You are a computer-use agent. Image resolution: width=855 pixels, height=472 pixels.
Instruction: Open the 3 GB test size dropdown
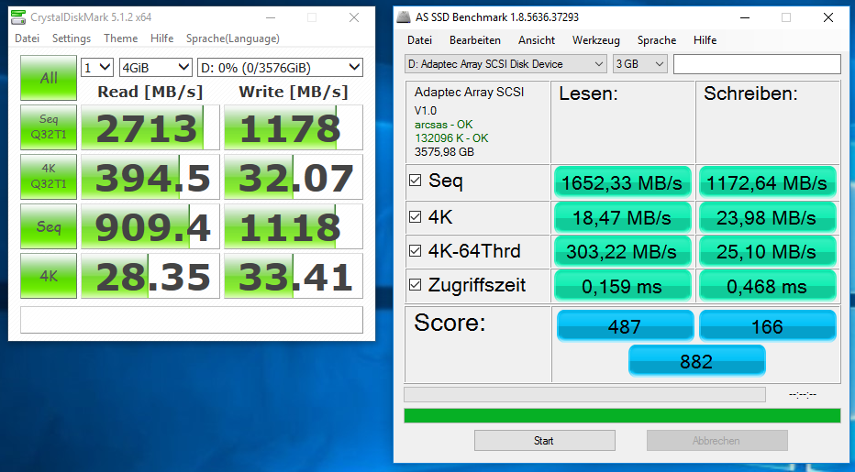pos(639,64)
